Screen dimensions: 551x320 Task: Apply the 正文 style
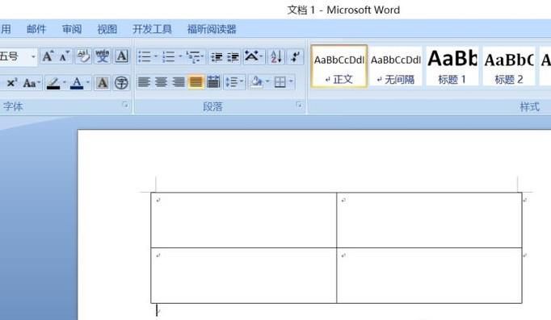tap(339, 66)
